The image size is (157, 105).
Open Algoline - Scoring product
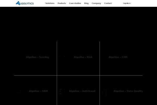pos(37,57)
